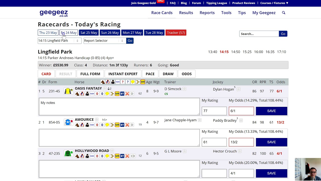Image resolution: width=321 pixels, height=181 pixels.
Task: Open Race Cards in main navigation
Action: coord(162,13)
